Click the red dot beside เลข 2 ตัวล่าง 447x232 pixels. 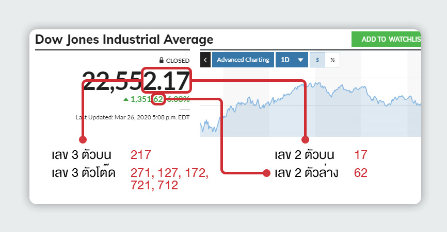266,173
